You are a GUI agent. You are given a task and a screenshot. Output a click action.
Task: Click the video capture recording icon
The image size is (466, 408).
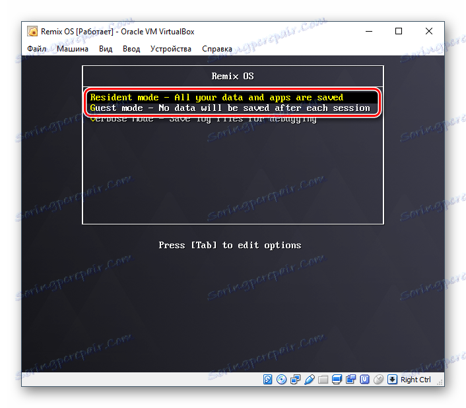[350, 380]
